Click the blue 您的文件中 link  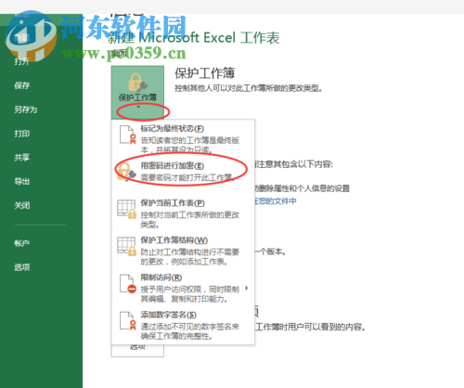(276, 201)
